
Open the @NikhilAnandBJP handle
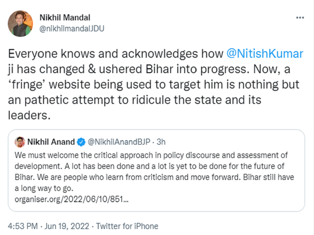point(119,142)
